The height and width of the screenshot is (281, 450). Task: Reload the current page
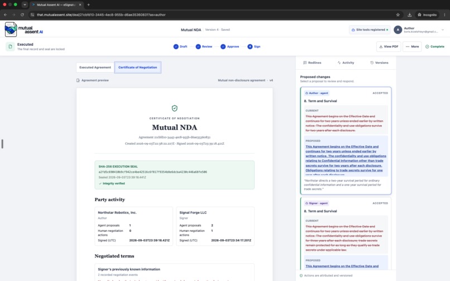coord(22,15)
